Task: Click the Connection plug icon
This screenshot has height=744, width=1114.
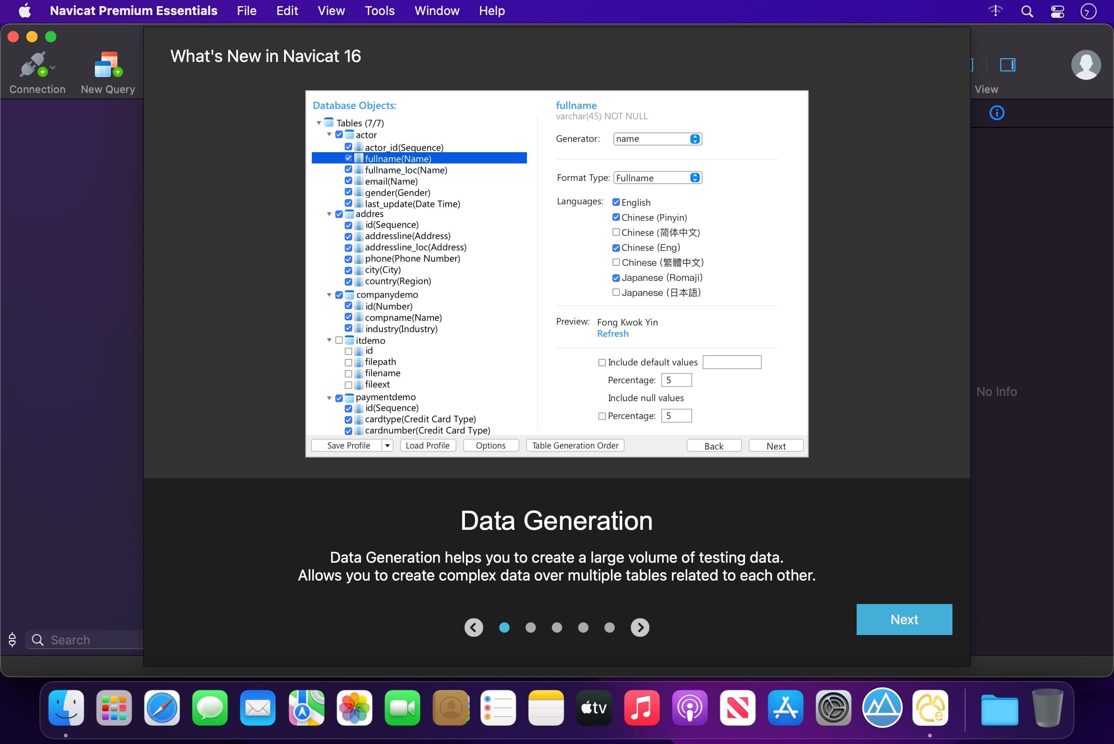Action: [33, 64]
